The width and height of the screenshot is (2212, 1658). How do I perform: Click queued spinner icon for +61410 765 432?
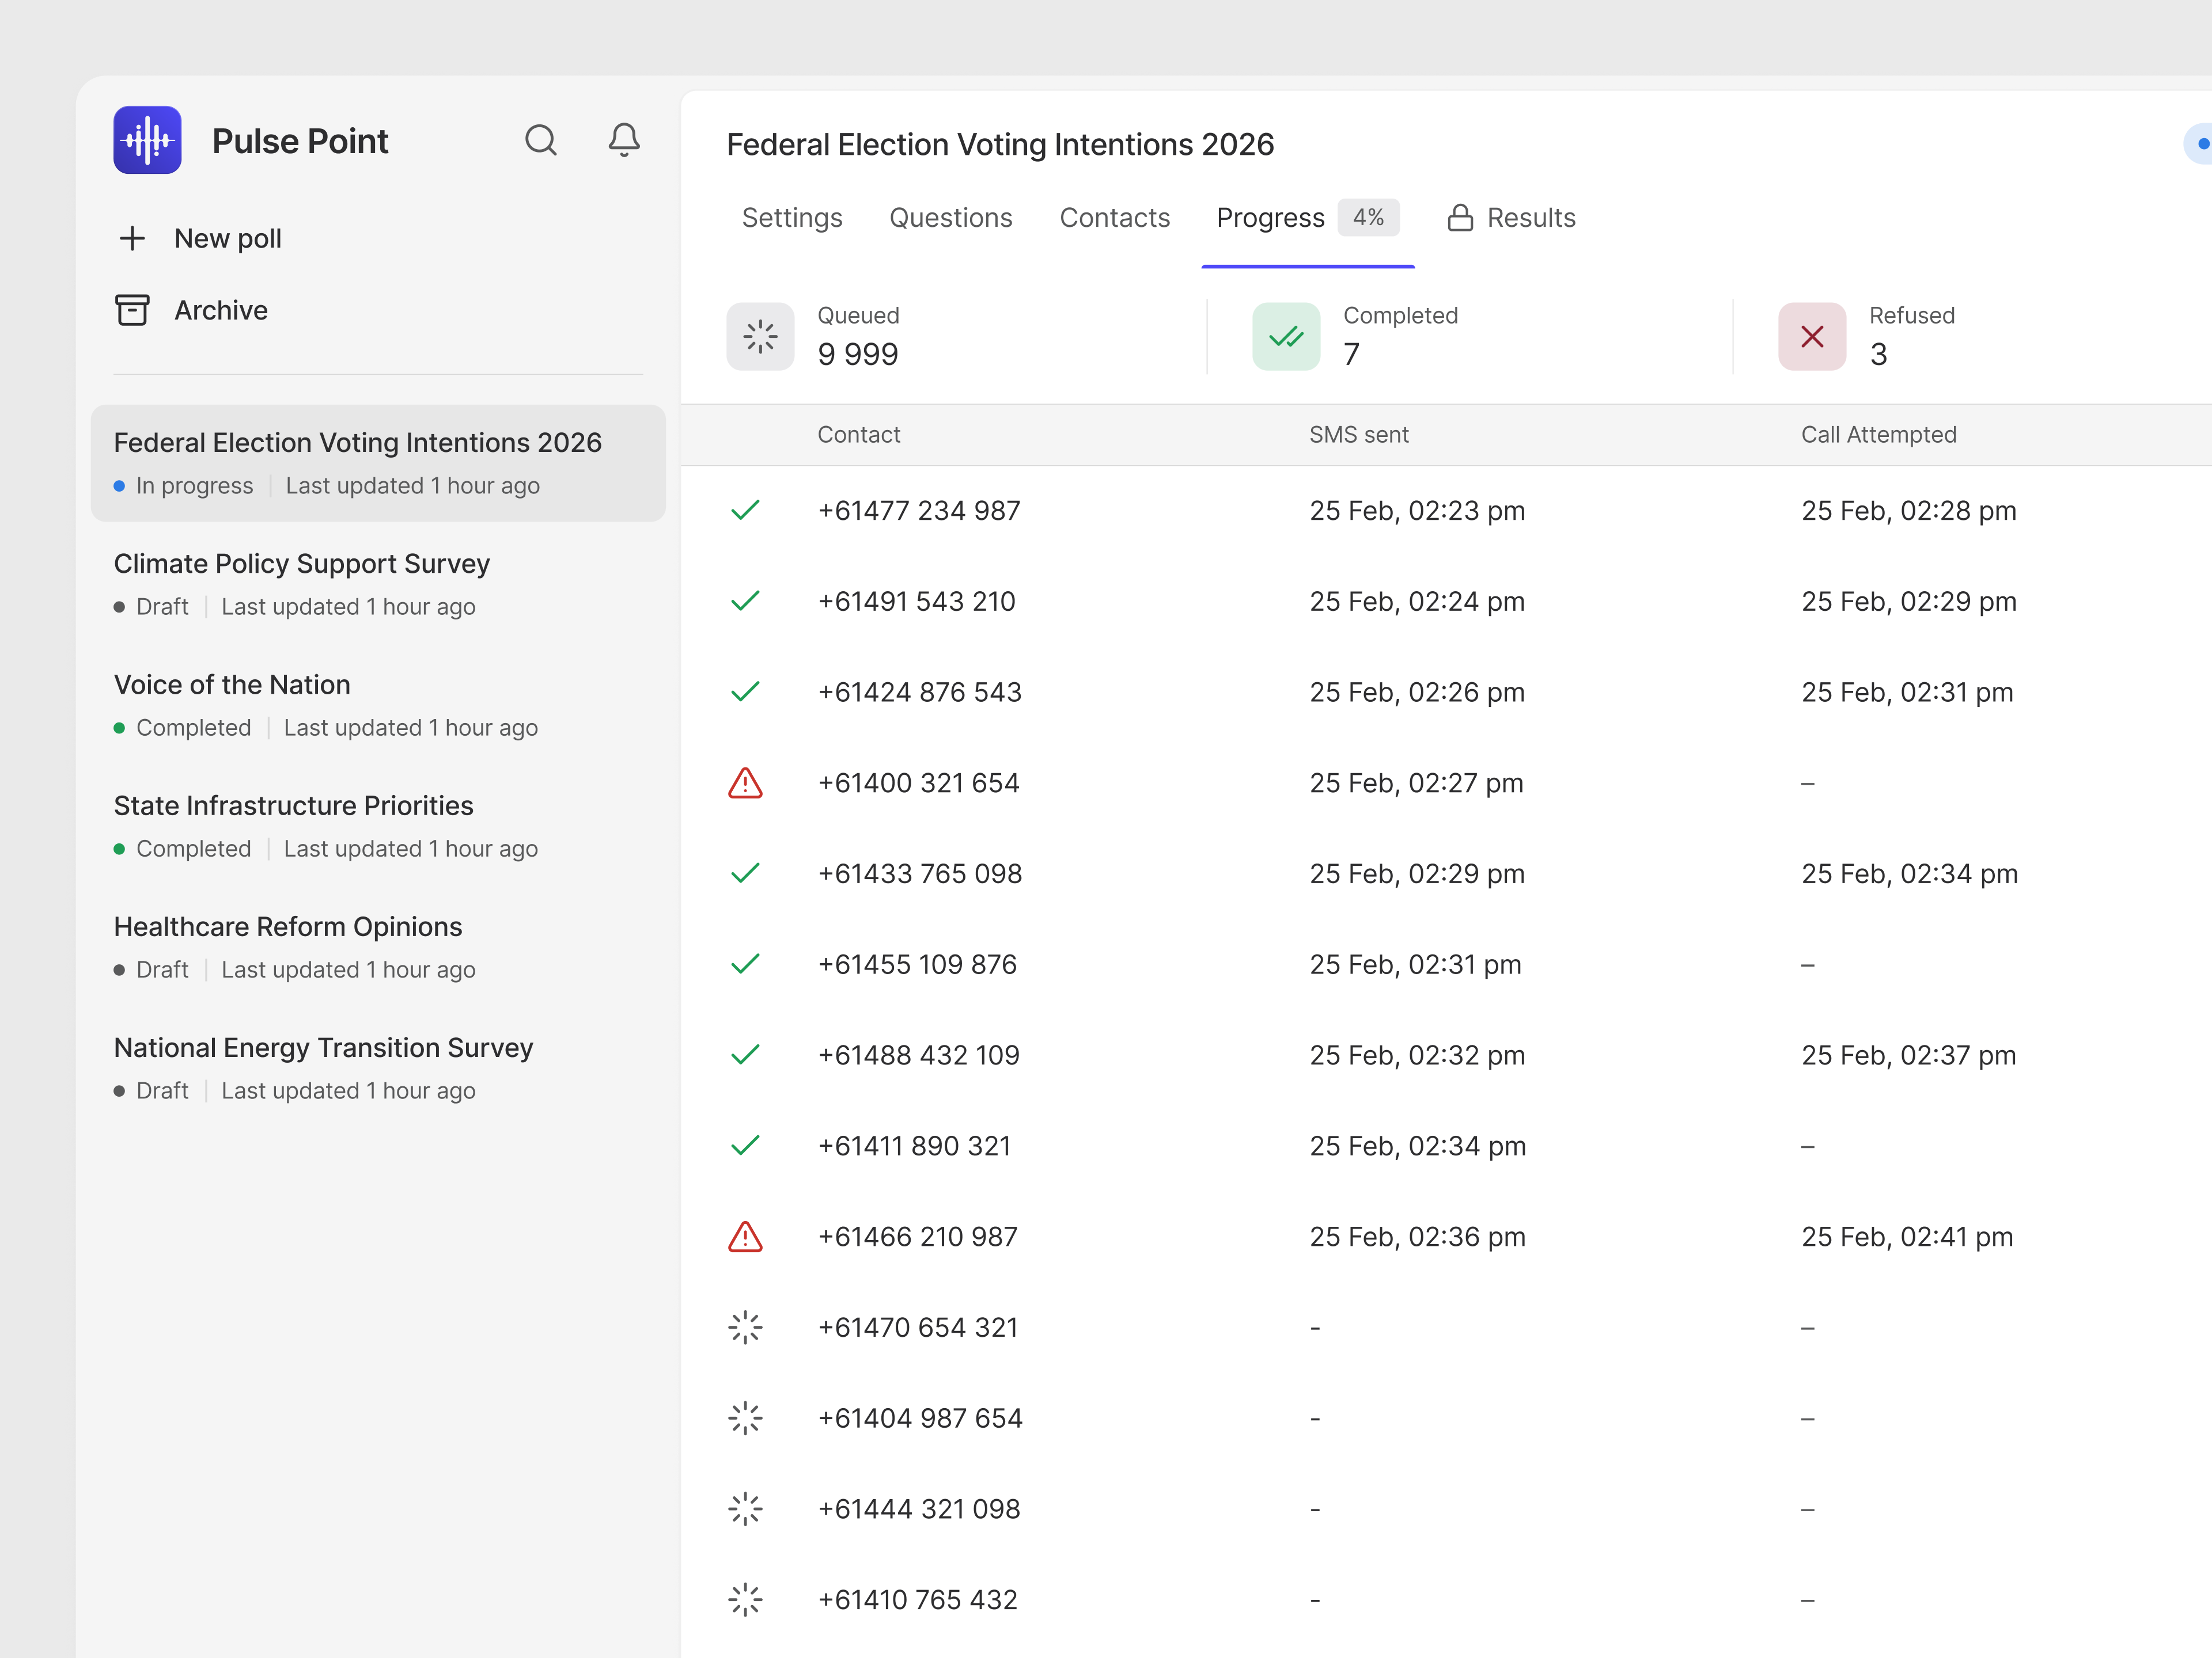[745, 1600]
